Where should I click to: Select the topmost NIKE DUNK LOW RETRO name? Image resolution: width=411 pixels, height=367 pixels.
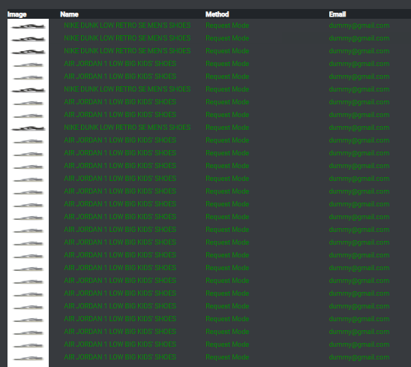click(127, 26)
